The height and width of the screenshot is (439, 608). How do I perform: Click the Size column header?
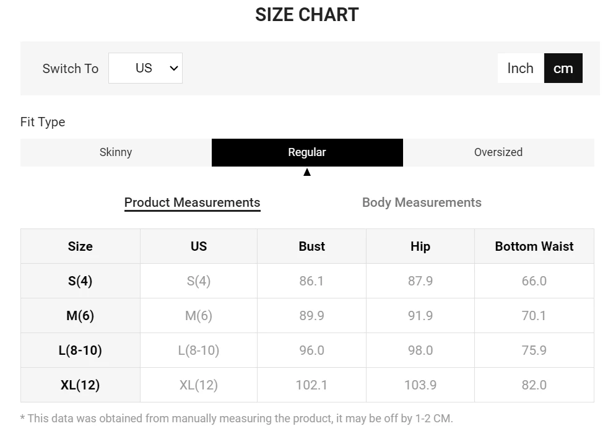(x=80, y=246)
